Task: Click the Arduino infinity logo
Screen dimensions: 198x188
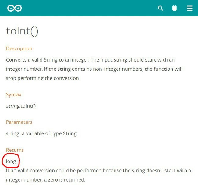Action: pyautogui.click(x=14, y=8)
